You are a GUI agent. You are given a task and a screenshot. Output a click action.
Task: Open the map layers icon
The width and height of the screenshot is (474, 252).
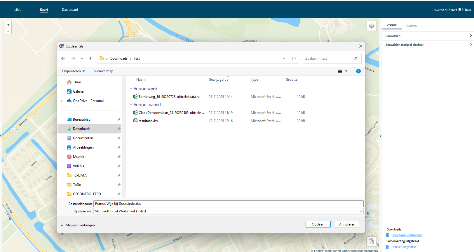coord(371,26)
